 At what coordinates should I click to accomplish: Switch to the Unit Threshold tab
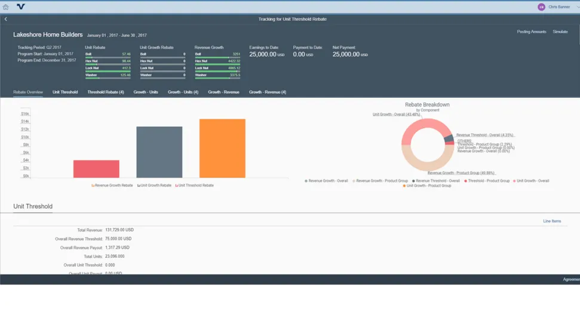(x=65, y=92)
